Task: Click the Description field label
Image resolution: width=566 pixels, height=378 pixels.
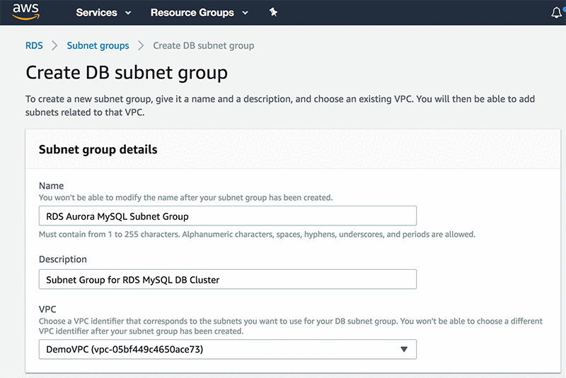Action: coord(63,259)
